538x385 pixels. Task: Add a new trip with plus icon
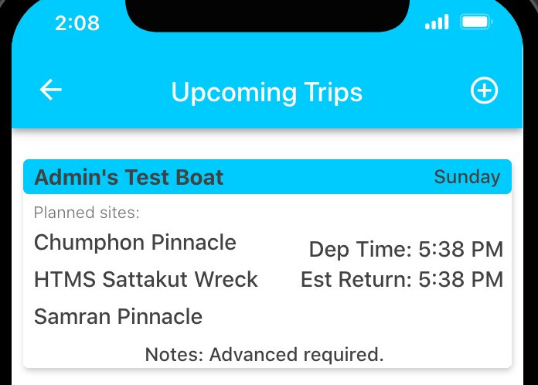[x=485, y=90]
